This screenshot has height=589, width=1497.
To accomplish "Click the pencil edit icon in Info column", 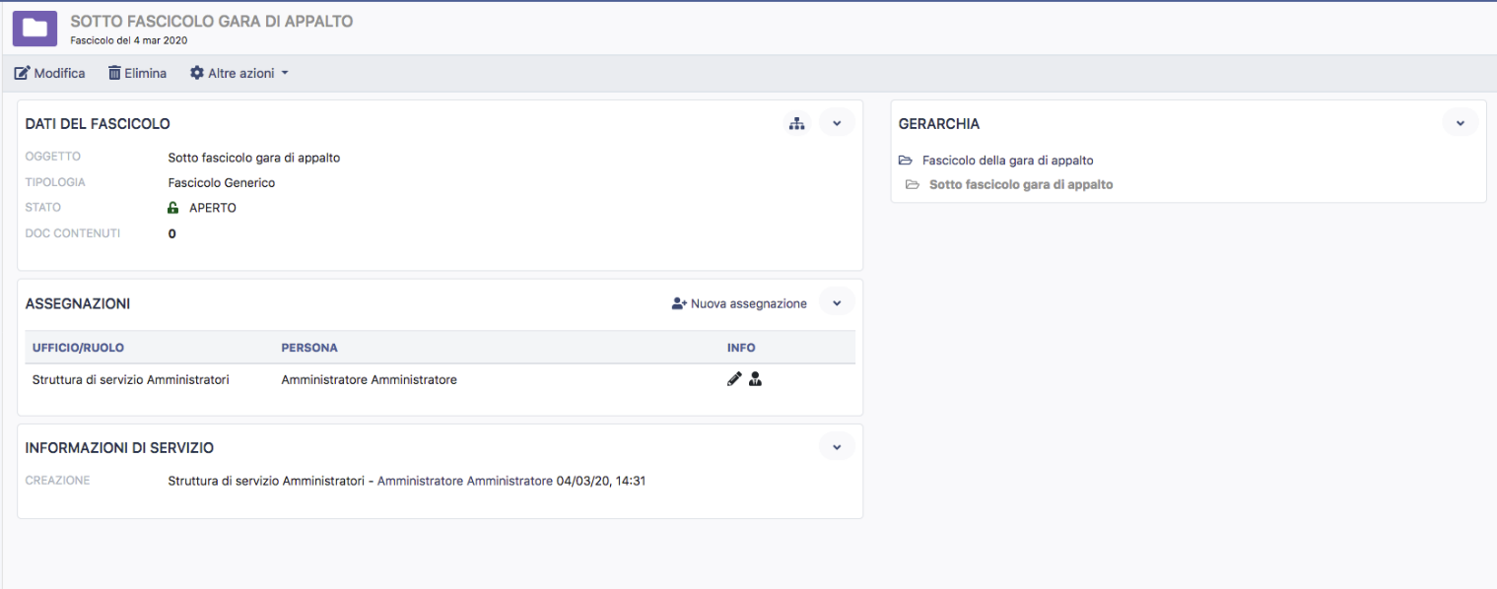I will tap(734, 379).
